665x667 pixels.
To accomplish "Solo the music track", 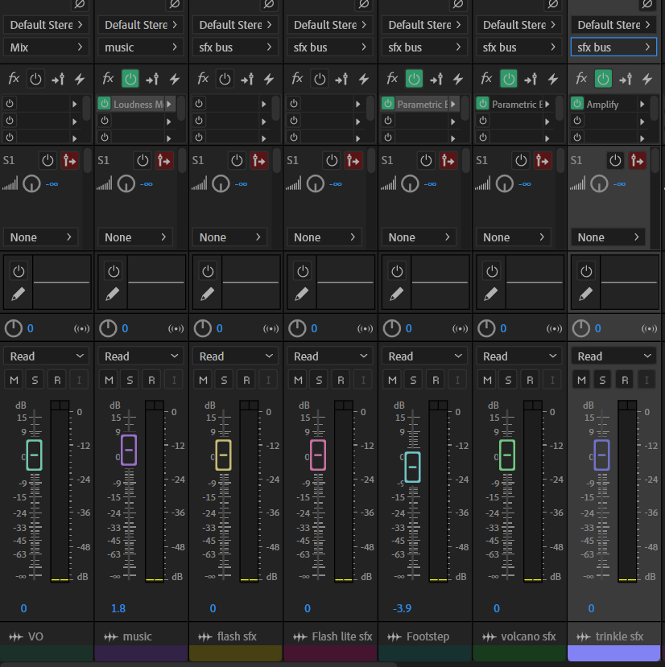I will (x=130, y=380).
